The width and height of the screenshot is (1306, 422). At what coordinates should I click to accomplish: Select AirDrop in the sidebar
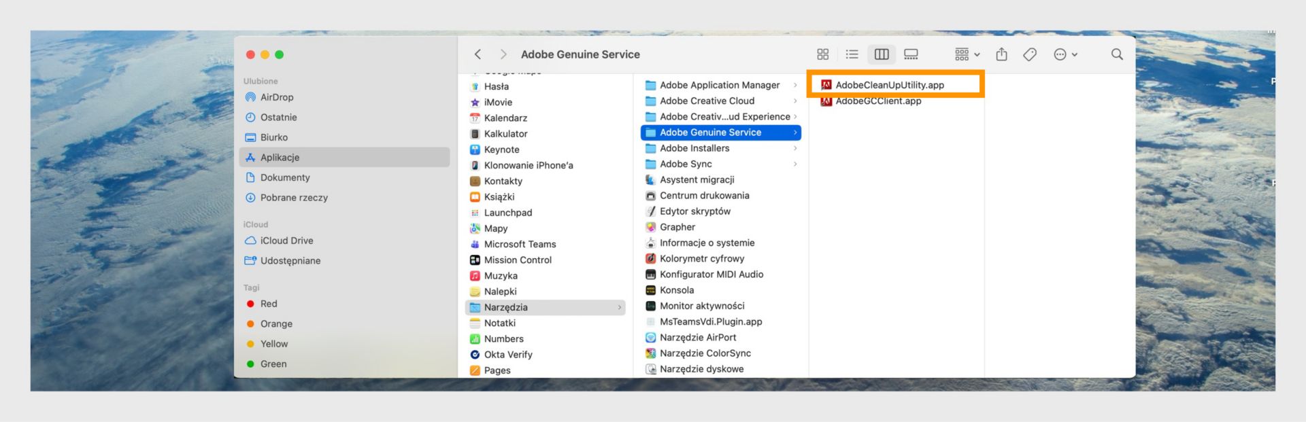coord(344,97)
